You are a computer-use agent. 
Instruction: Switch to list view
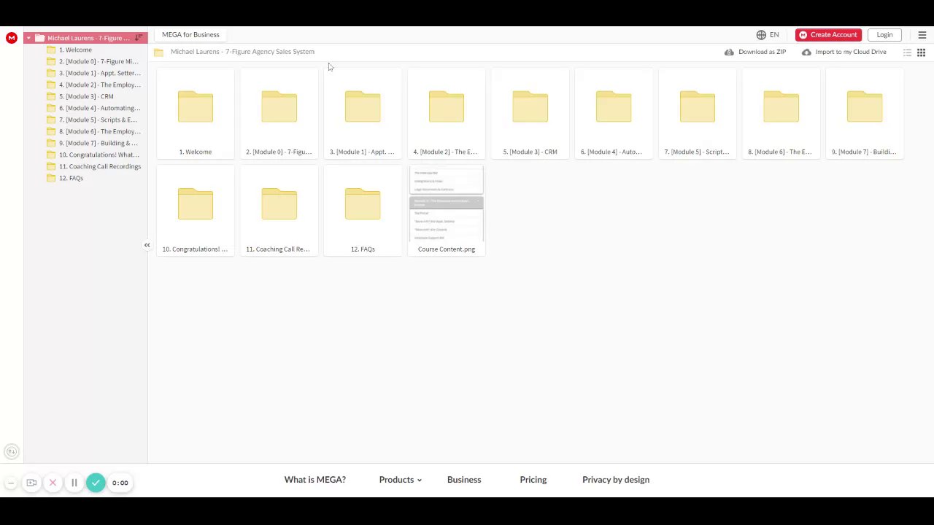pyautogui.click(x=907, y=52)
